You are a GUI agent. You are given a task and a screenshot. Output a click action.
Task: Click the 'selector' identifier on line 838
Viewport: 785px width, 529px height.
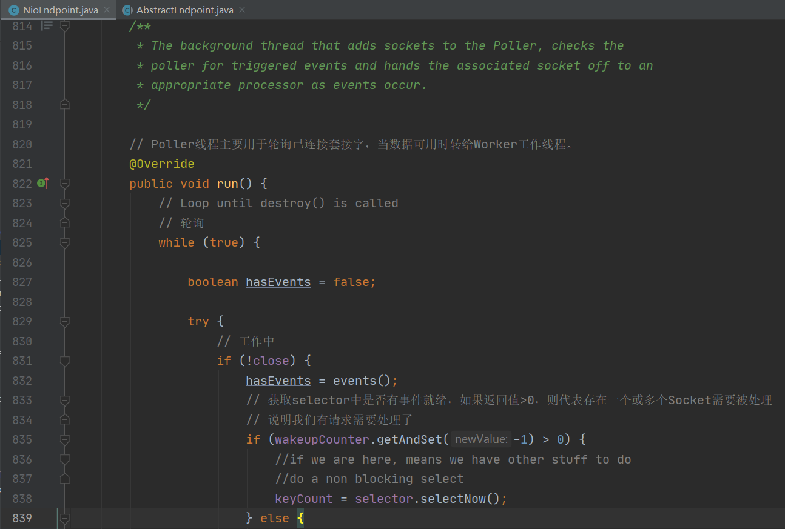pyautogui.click(x=384, y=499)
